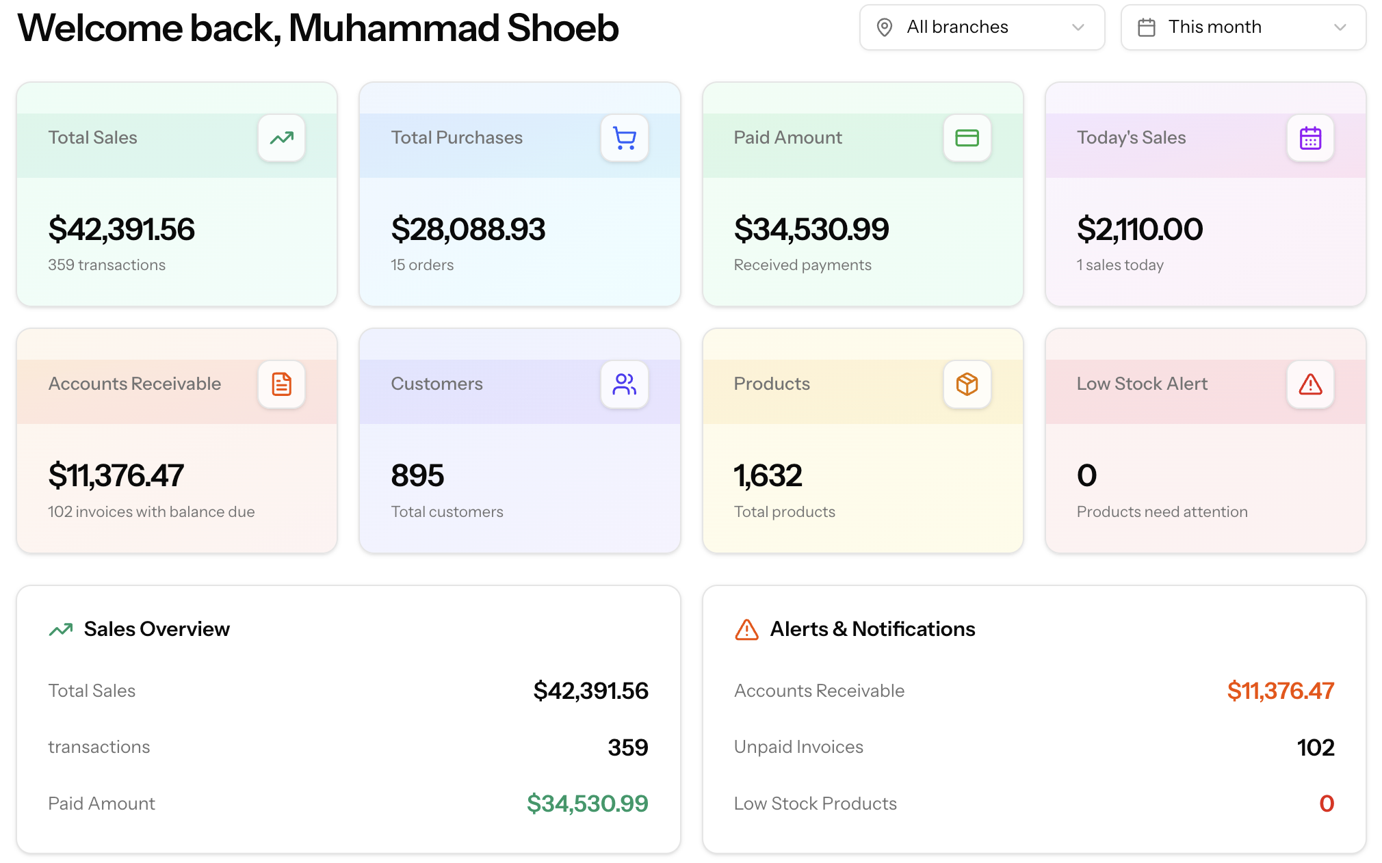Click the Total Sales trending-up icon

[x=281, y=138]
